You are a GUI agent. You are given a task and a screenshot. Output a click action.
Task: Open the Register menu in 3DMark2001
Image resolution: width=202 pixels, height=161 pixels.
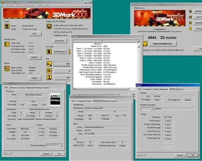[x=40, y=5]
